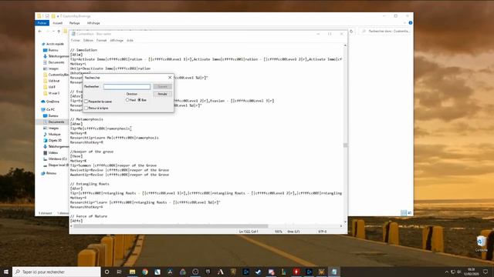Image resolution: width=494 pixels, height=277 pixels.
Task: Select the Bas direction radio button
Action: pyautogui.click(x=140, y=100)
